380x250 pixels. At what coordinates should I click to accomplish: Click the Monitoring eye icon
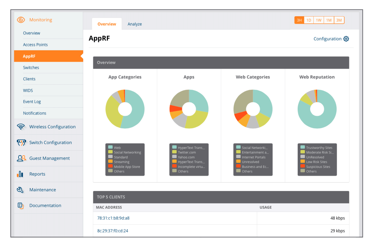21,20
